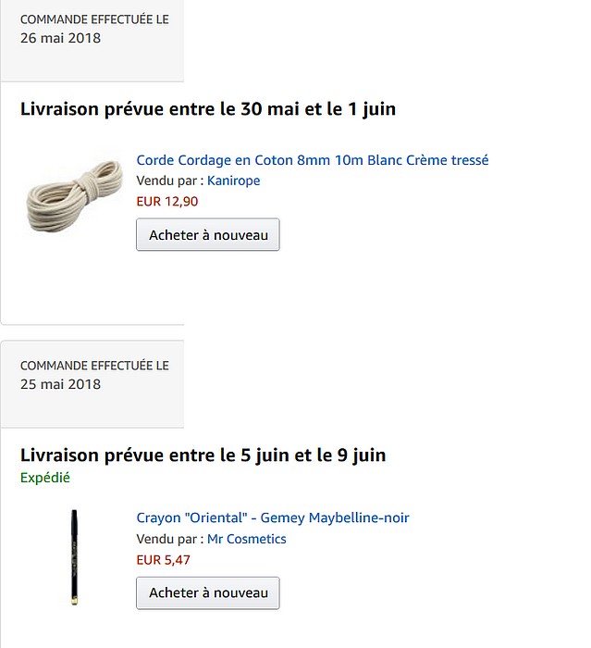
Task: Click the "Vendu par" label beside Mr Cosmetics
Action: (169, 539)
